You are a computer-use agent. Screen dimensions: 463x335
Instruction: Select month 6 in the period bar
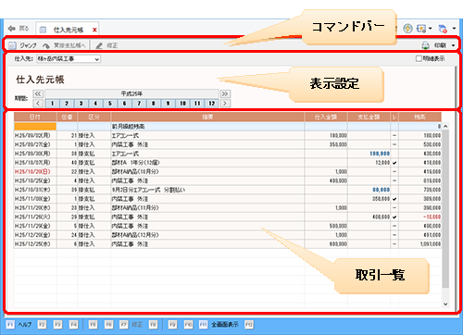click(125, 104)
